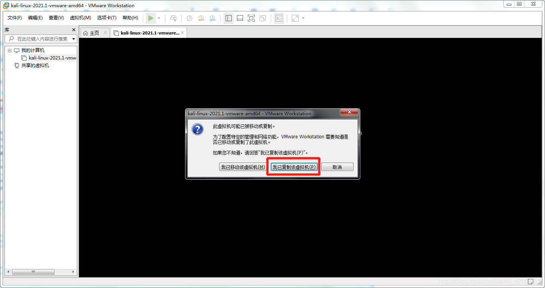Click the monitor icon beside 我的计算机
This screenshot has width=545, height=288.
click(16, 50)
